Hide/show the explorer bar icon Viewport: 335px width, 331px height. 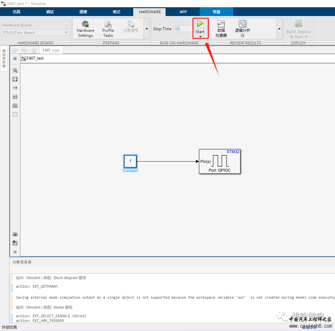15,58
